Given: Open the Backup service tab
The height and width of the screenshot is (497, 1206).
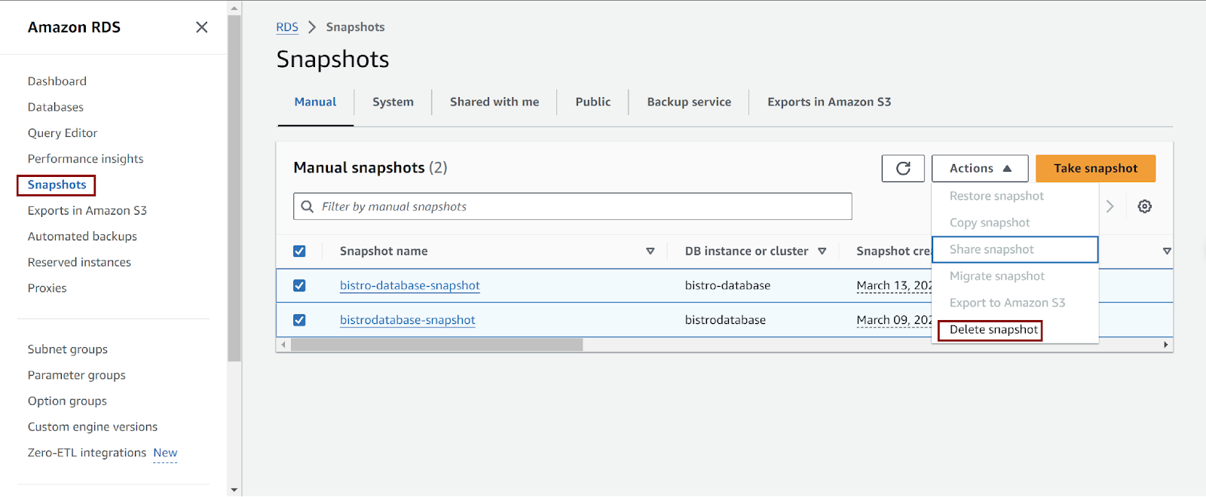Looking at the screenshot, I should (689, 102).
